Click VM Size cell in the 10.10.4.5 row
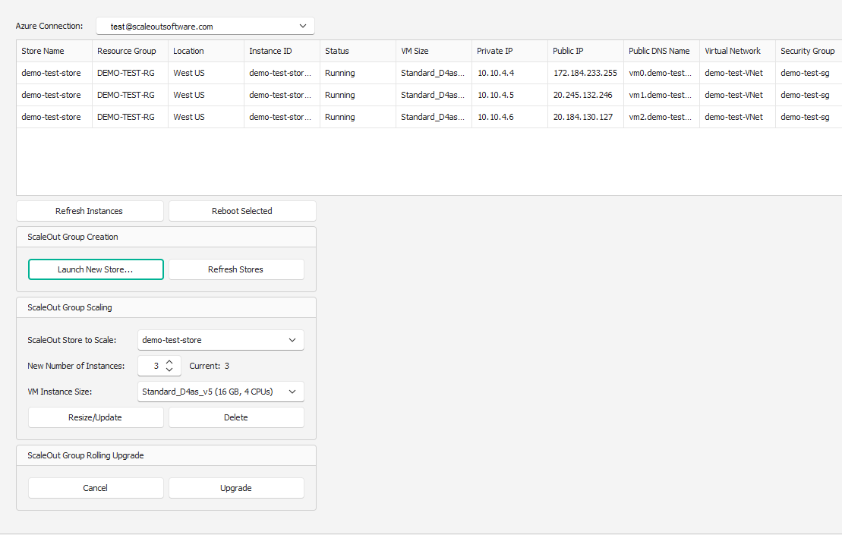842x535 pixels. tap(433, 95)
